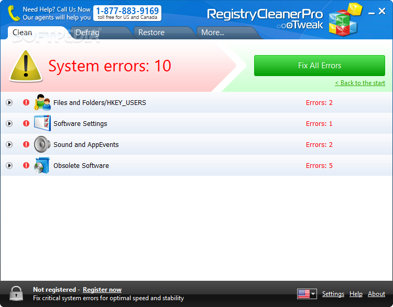Viewport: 393px width, 307px height.
Task: Open the About link
Action: coord(376,294)
